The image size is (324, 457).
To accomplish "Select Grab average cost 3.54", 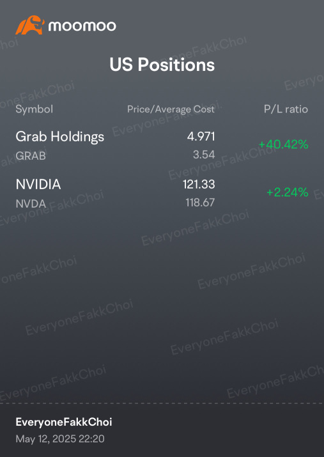I will click(x=204, y=155).
